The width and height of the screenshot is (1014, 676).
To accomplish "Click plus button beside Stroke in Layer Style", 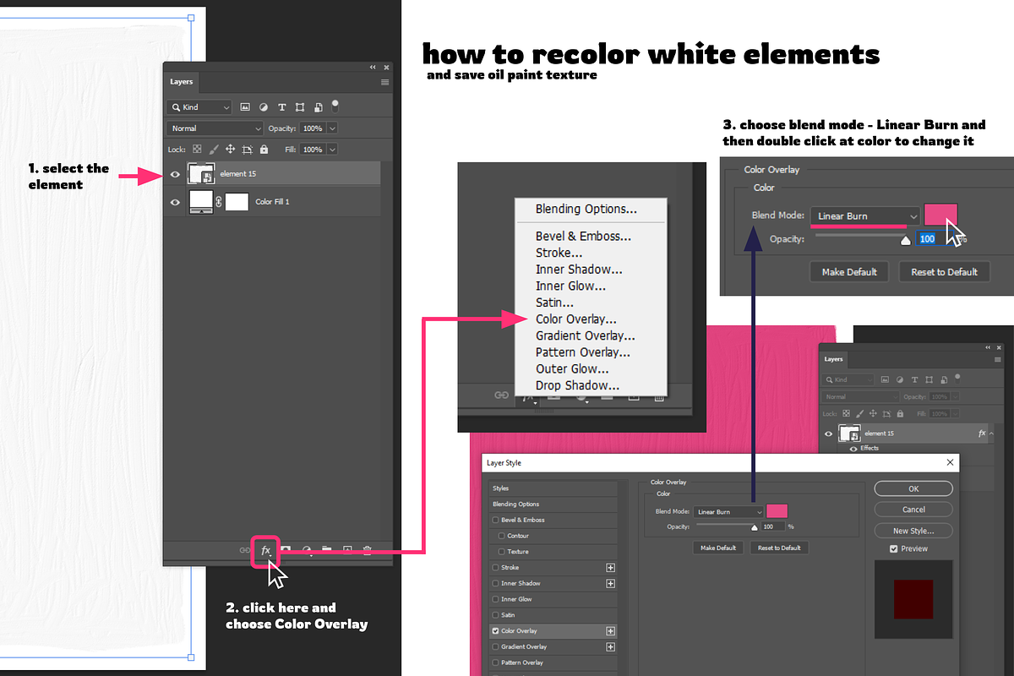I will [610, 568].
